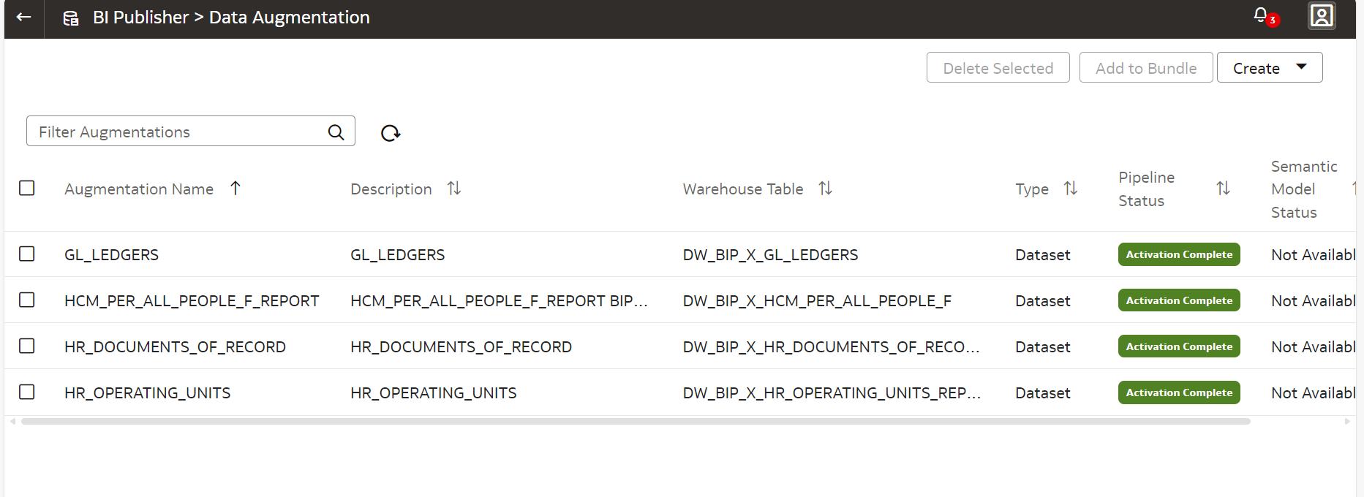This screenshot has width=1364, height=497.
Task: Click Activation Complete badge for HR_DOCUMENTS_OF_RECORD
Action: pyautogui.click(x=1179, y=346)
